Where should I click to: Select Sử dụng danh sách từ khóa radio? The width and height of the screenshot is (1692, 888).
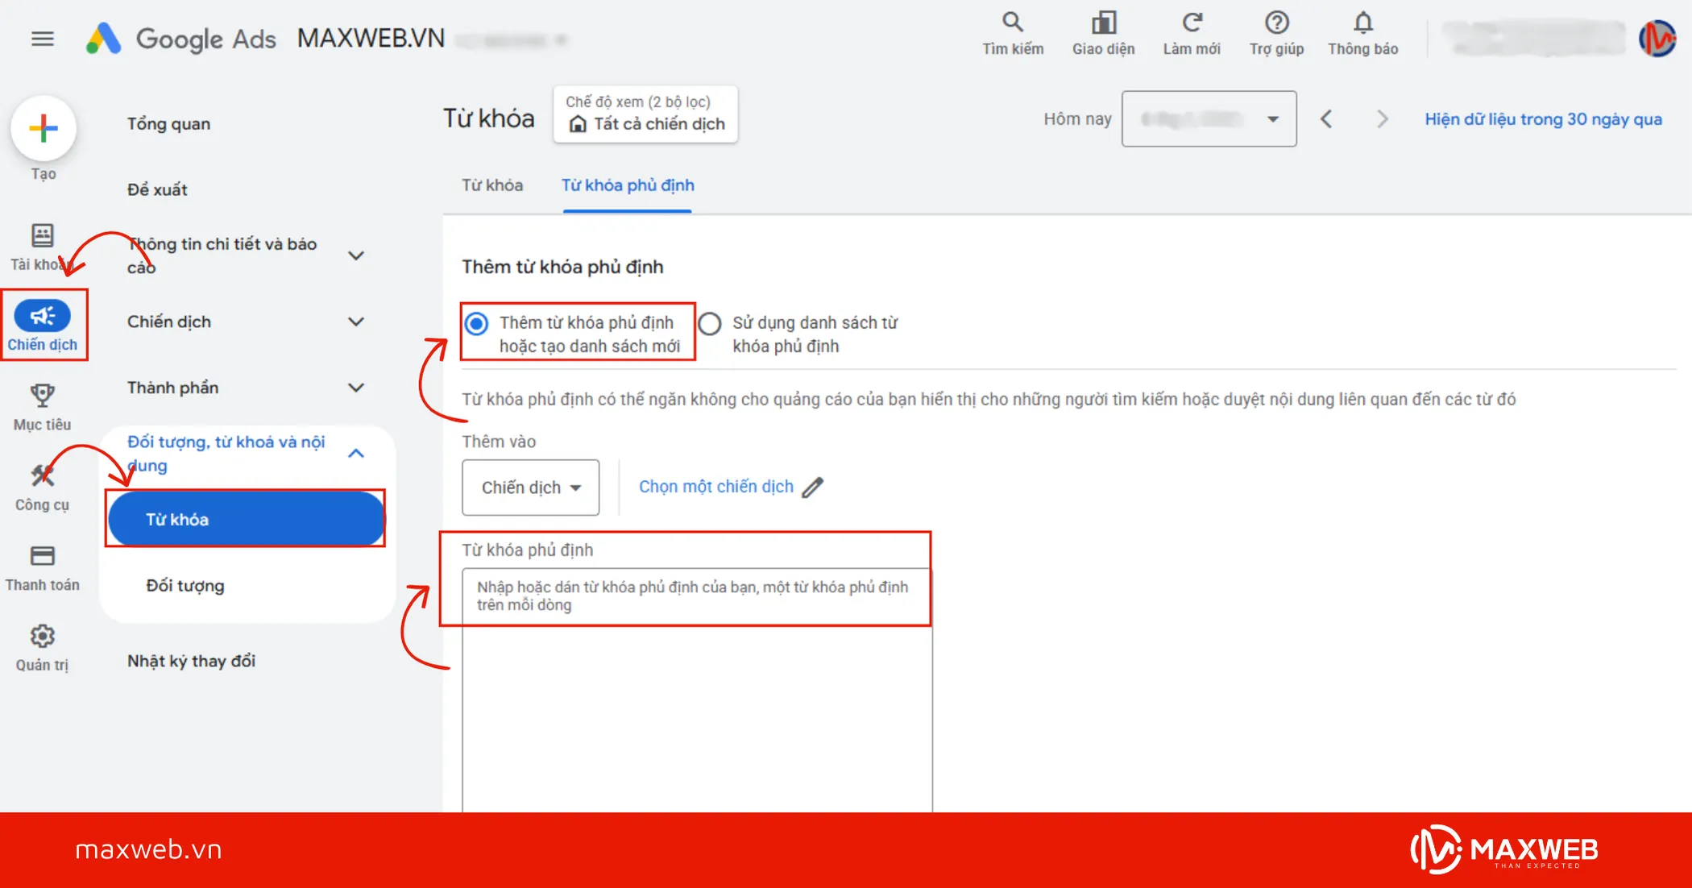pyautogui.click(x=710, y=324)
